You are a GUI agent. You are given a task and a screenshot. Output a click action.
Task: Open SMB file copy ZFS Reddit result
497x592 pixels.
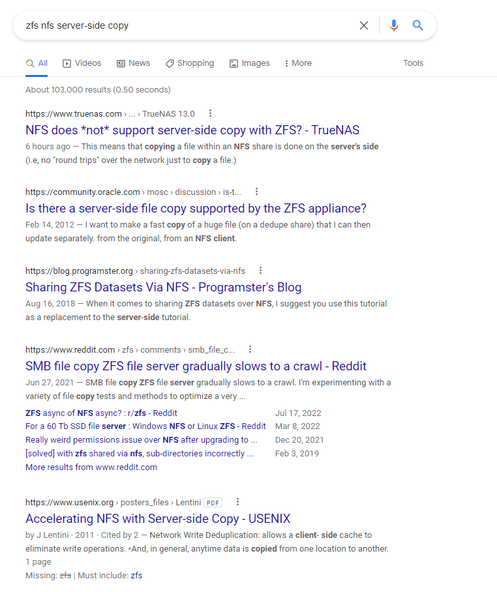point(196,366)
